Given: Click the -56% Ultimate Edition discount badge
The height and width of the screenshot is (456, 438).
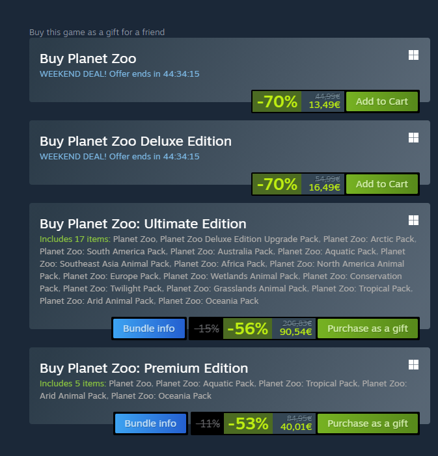Looking at the screenshot, I should (x=248, y=329).
